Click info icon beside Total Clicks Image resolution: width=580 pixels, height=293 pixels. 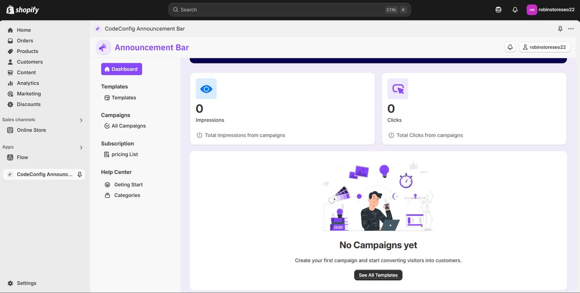pyautogui.click(x=391, y=135)
